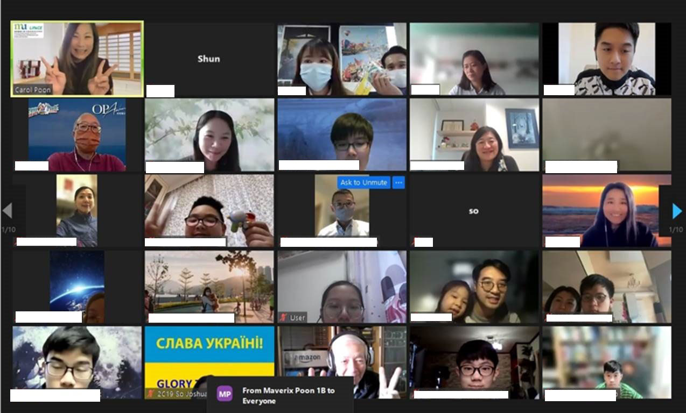
Task: Go to previous gallery page with the left arrow
Action: pyautogui.click(x=8, y=211)
